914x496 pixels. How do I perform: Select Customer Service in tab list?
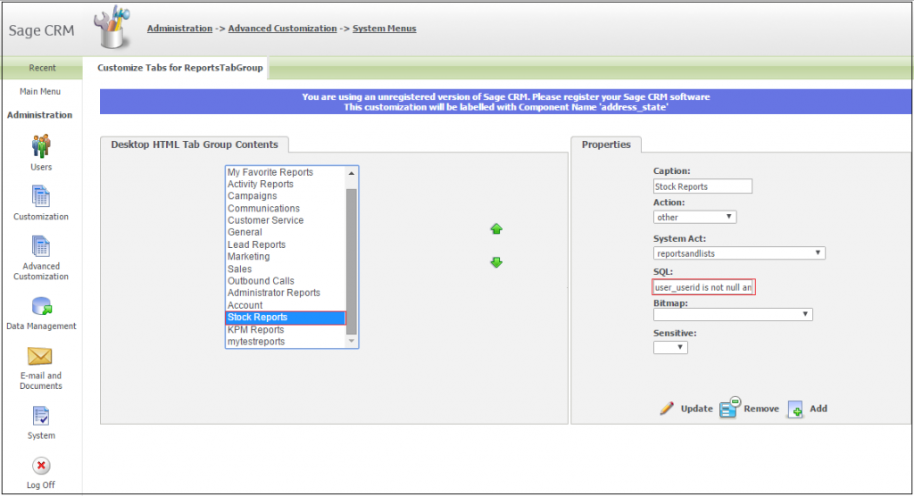286,220
